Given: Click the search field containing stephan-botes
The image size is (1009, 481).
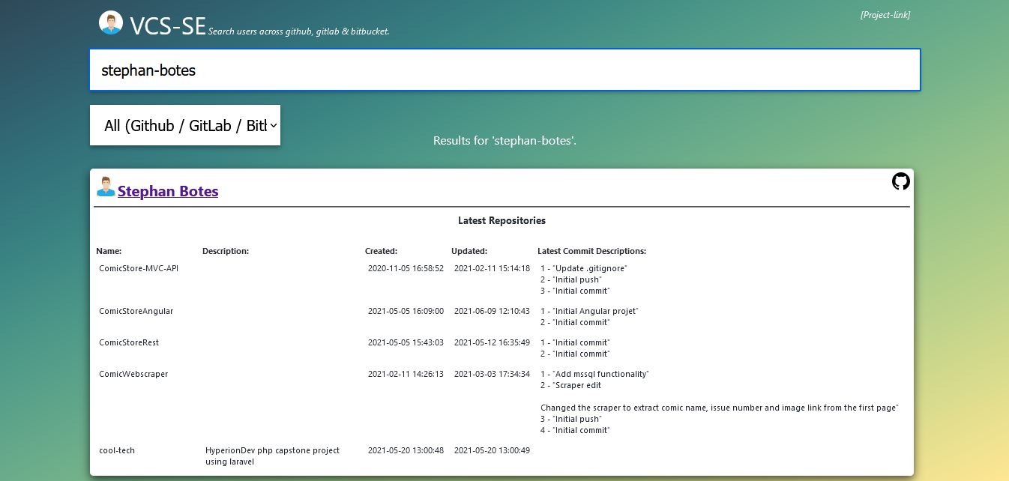Looking at the screenshot, I should click(504, 70).
